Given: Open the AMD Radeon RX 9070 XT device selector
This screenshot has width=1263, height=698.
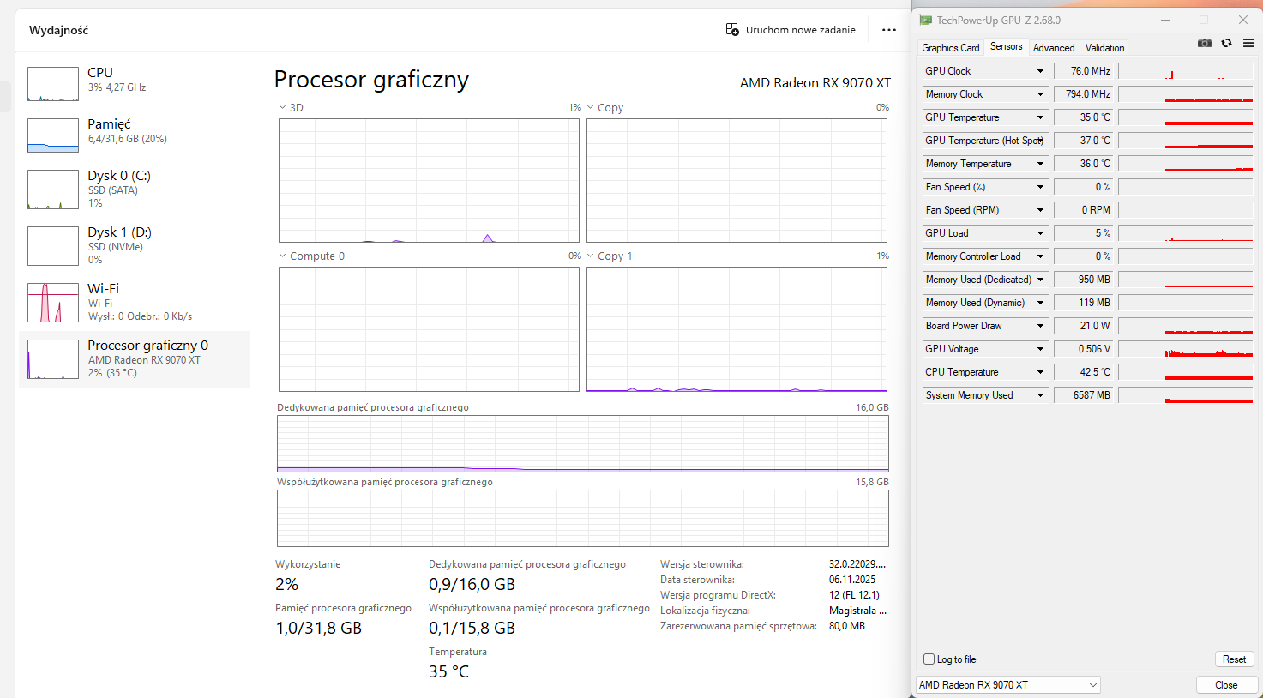Looking at the screenshot, I should pyautogui.click(x=1007, y=685).
